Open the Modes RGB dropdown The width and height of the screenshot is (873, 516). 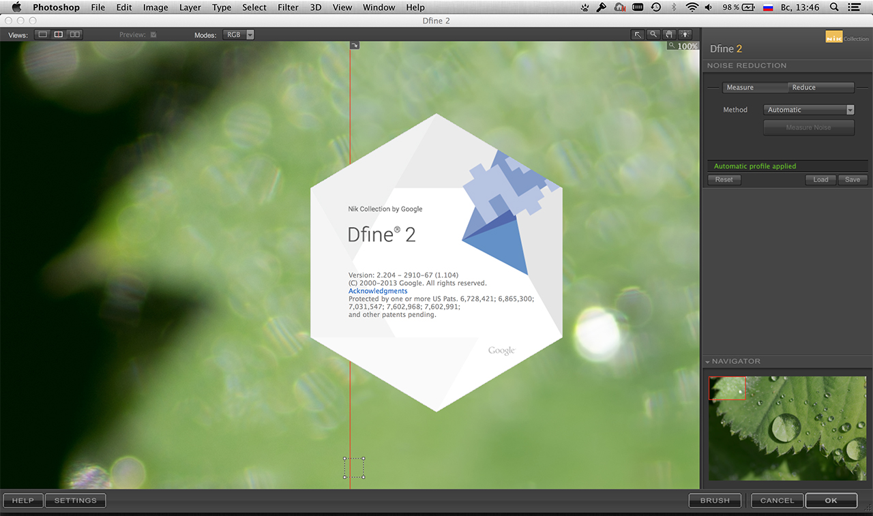239,34
